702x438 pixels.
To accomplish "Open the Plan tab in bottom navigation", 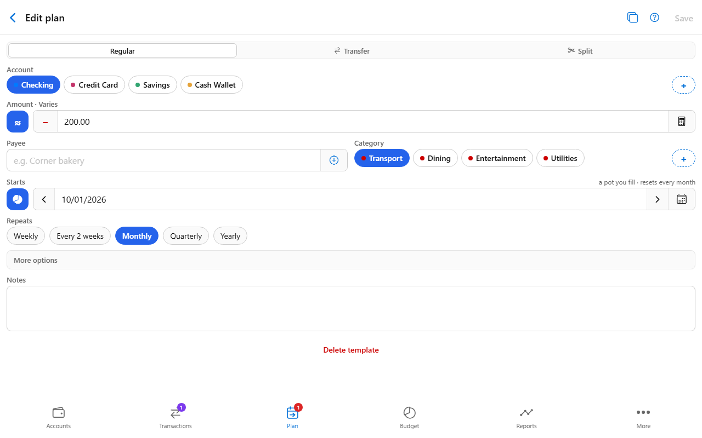I will point(292,418).
